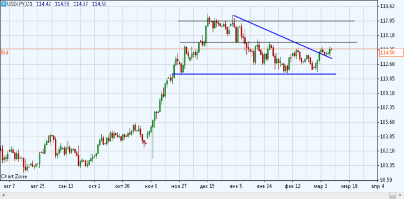The height and width of the screenshot is (199, 404).
Task: Click the high price 114.59 in header
Action: tap(62, 4)
